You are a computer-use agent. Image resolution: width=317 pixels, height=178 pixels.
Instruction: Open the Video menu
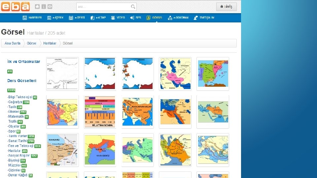coord(118,18)
